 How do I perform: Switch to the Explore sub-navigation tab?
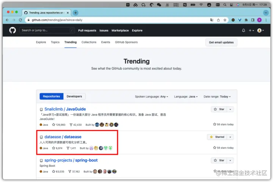(41, 42)
